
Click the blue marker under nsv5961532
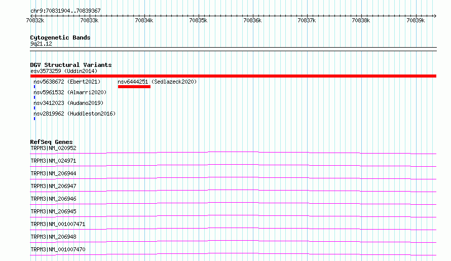tap(34, 97)
